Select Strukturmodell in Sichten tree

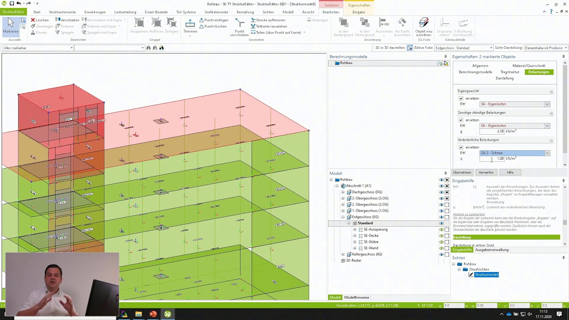click(x=486, y=275)
